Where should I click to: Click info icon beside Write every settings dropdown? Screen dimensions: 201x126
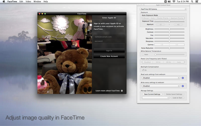[183, 86]
